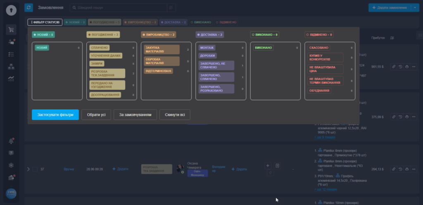Open the analytics chart sidebar icon
The image size is (423, 205).
click(x=11, y=78)
